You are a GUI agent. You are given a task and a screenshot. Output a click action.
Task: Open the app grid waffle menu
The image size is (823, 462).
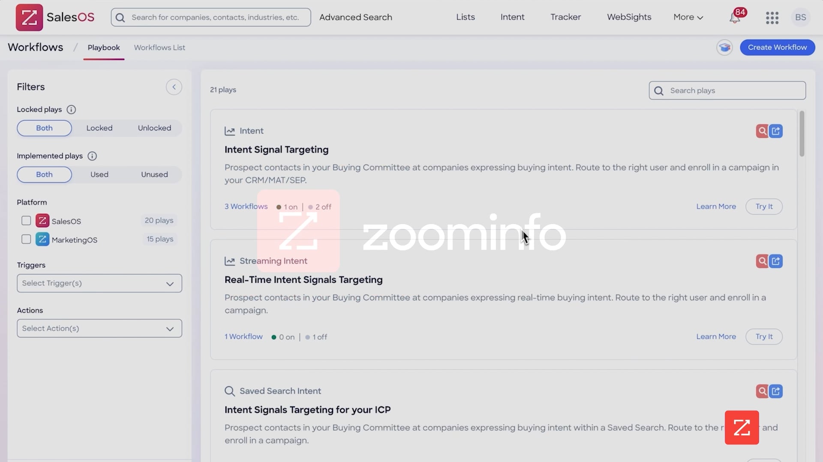772,18
